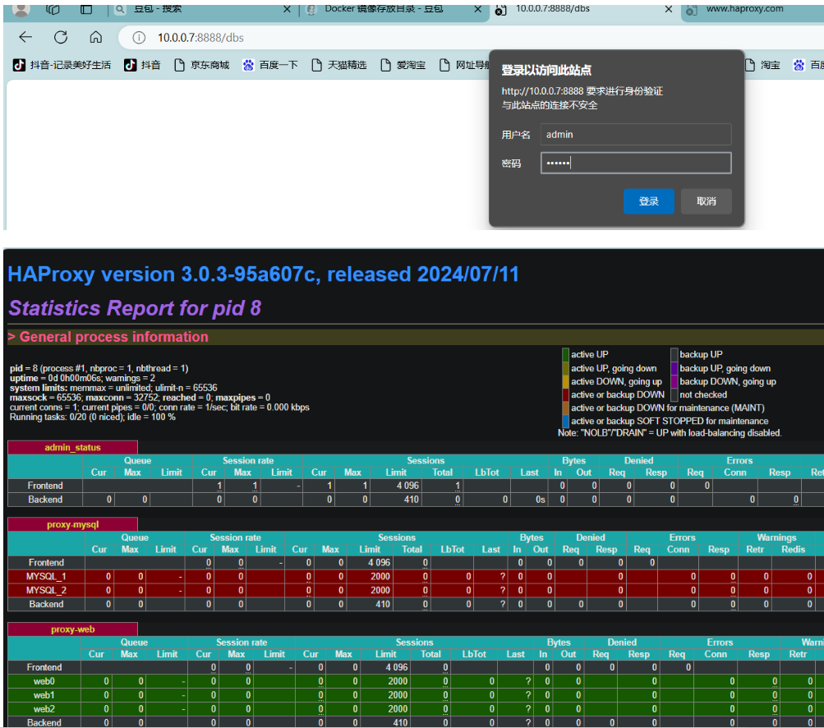Open the 百度一下 bookmark

(x=270, y=65)
